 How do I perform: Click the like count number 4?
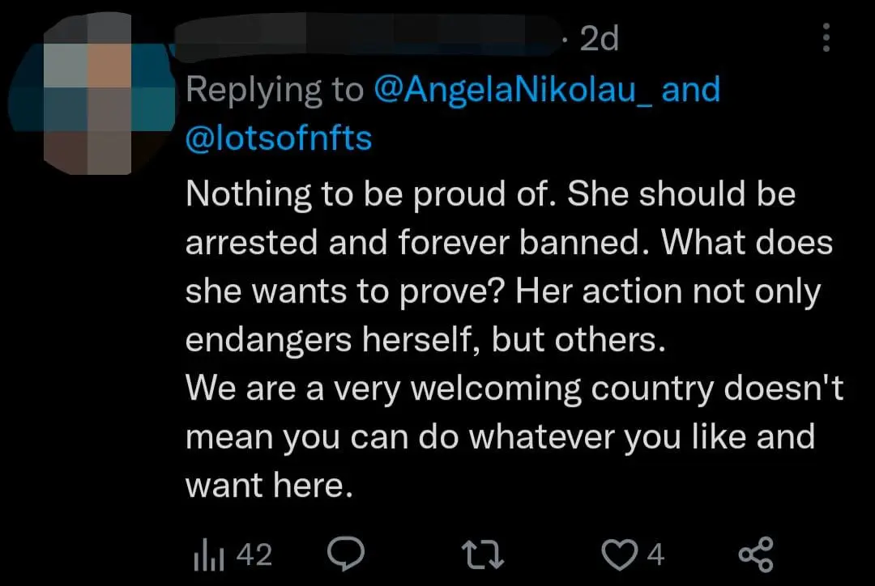tap(655, 554)
